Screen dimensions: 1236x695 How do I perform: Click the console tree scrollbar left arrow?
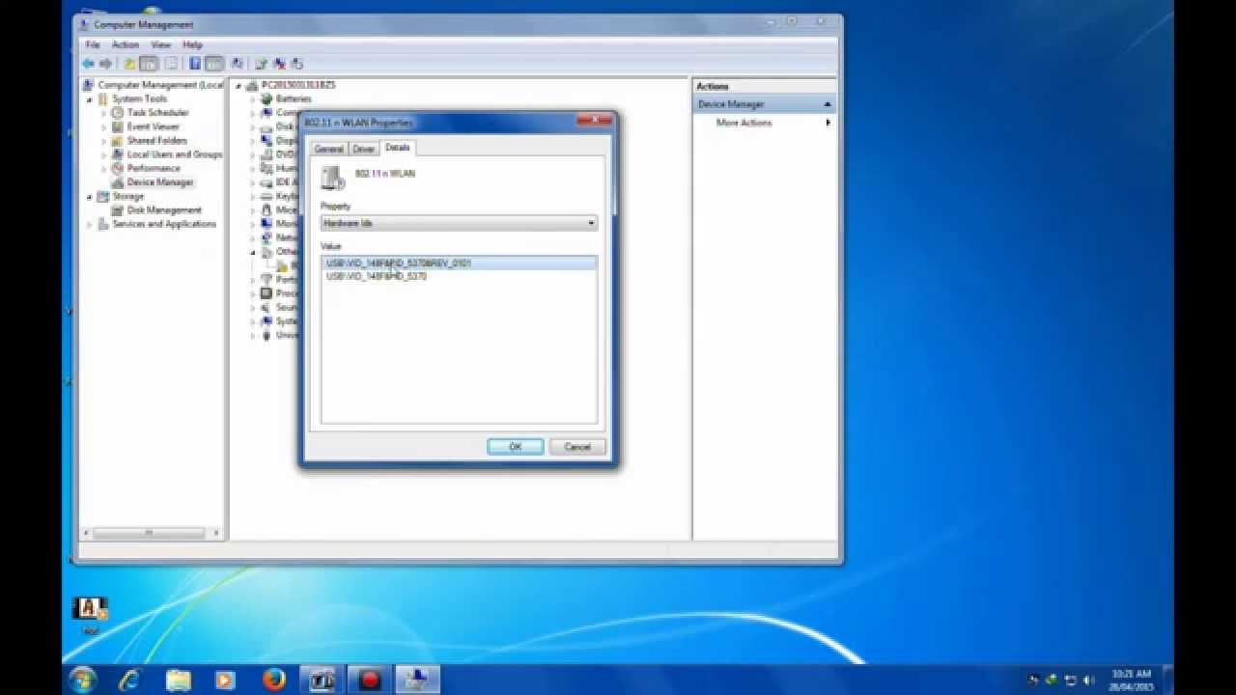pos(87,533)
